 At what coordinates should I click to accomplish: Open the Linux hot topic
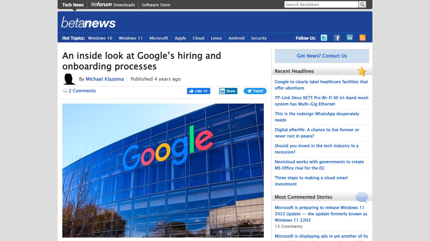click(217, 38)
